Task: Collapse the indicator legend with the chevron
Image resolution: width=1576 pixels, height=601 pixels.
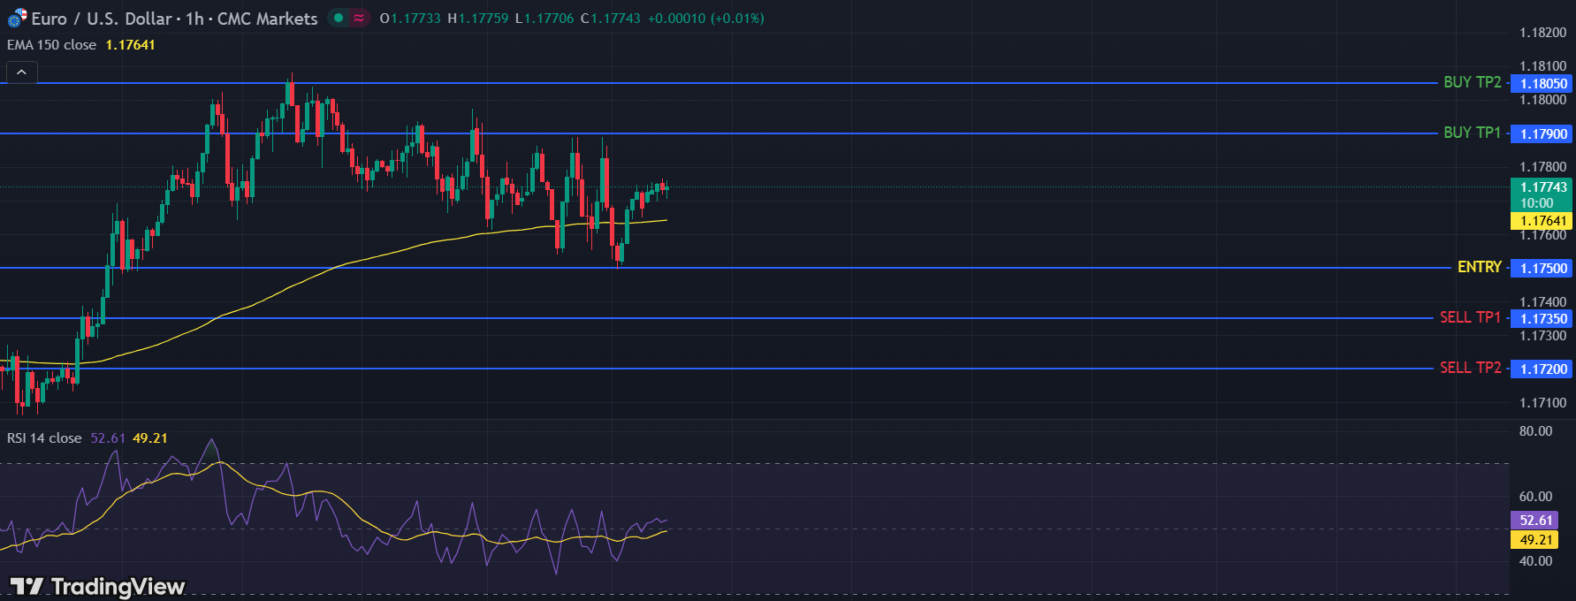Action: (x=22, y=72)
